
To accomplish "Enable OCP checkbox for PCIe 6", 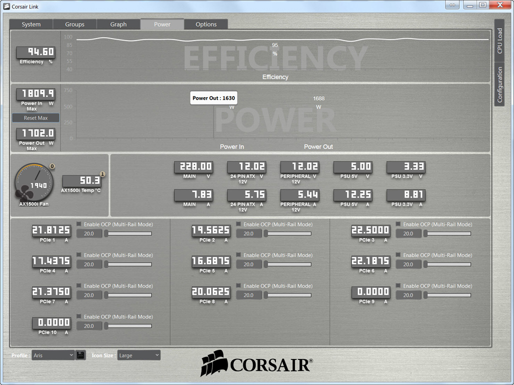I will point(398,255).
